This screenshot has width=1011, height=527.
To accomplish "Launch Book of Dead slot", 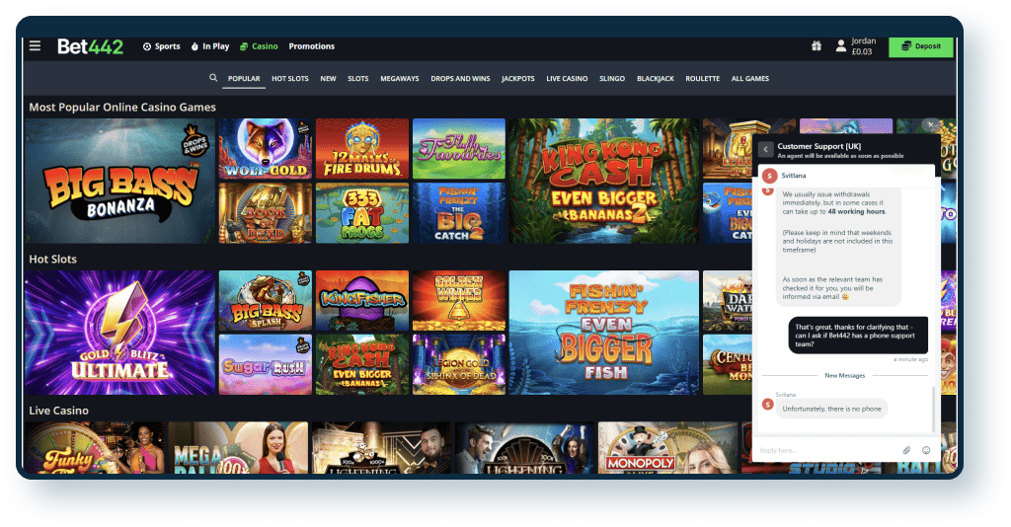I will [265, 212].
